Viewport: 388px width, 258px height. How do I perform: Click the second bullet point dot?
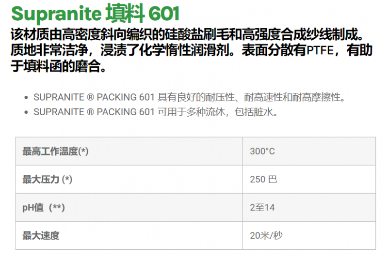pyautogui.click(x=26, y=112)
